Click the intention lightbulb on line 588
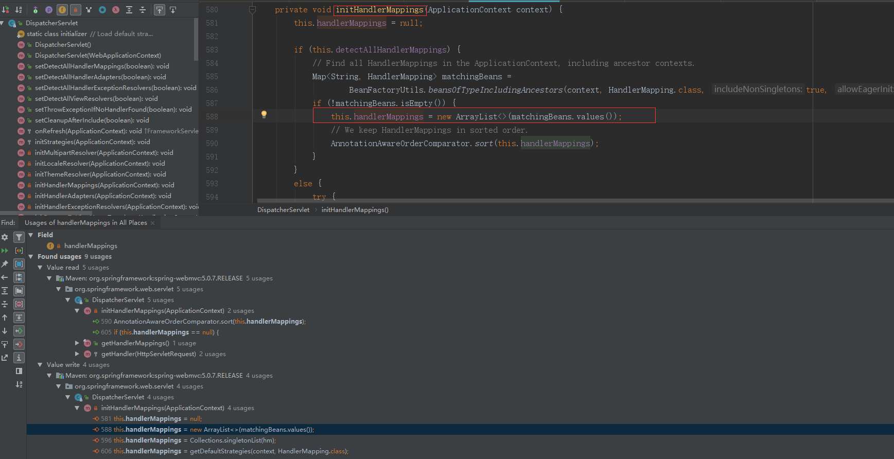The image size is (894, 459). [x=264, y=115]
